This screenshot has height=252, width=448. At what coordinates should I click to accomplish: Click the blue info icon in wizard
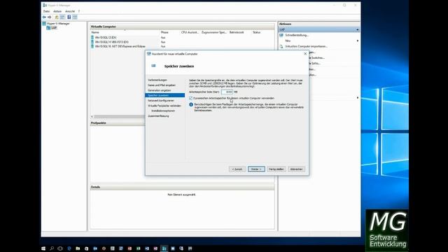coord(191,105)
